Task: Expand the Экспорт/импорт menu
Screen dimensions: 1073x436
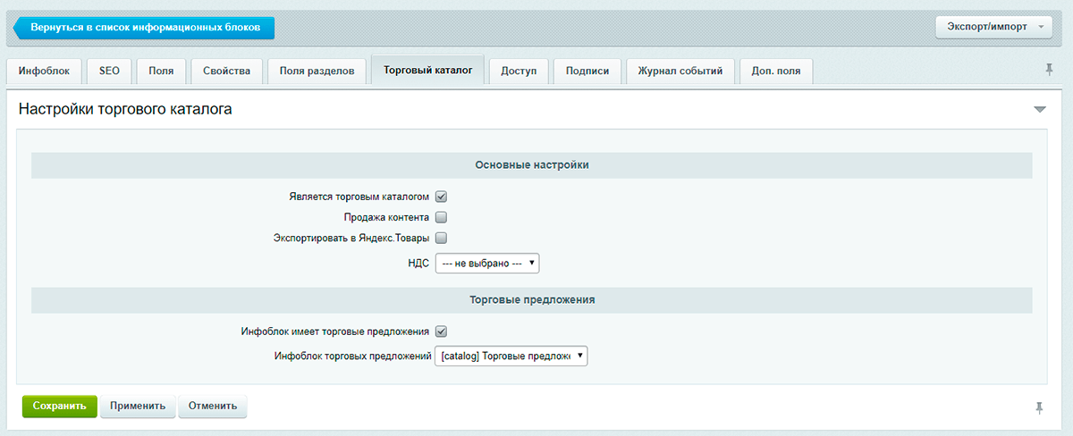Action: pyautogui.click(x=994, y=28)
